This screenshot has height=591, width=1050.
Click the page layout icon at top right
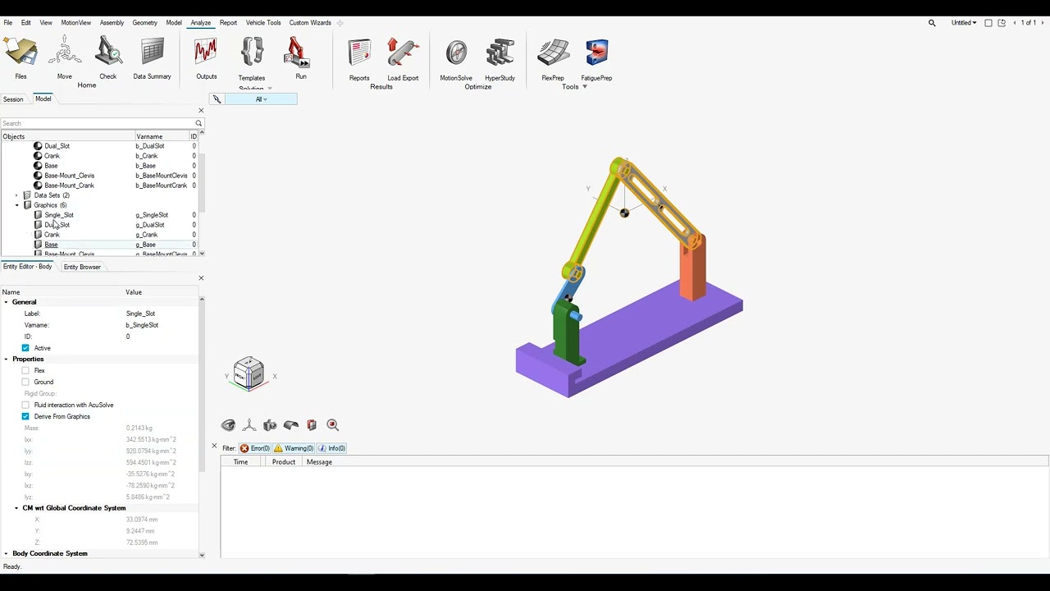coord(988,23)
